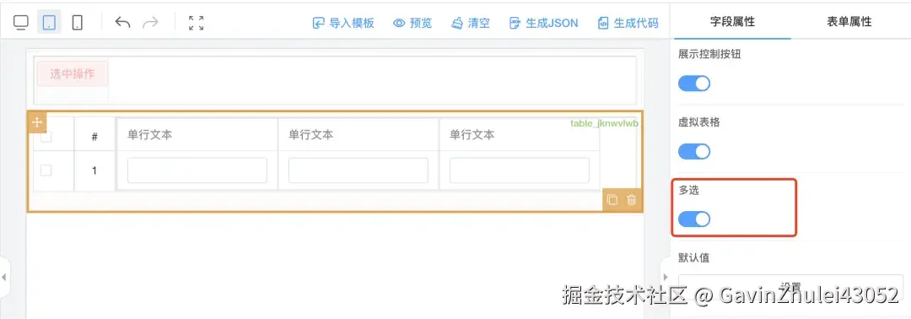Undo last action arrow icon

(x=122, y=23)
